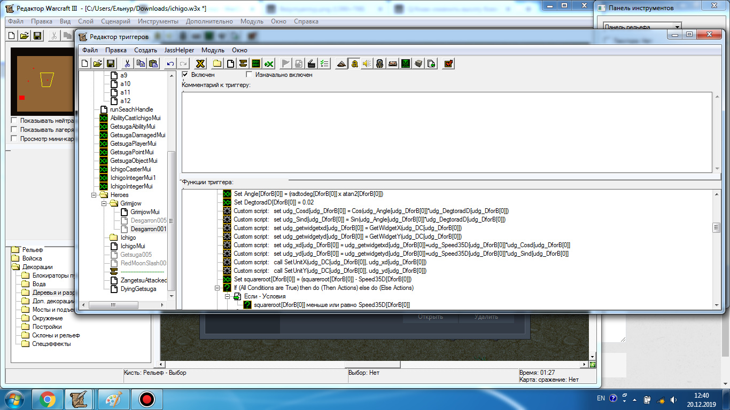
Task: Click Open folder icon in Trigger Editor toolbar
Action: click(97, 64)
